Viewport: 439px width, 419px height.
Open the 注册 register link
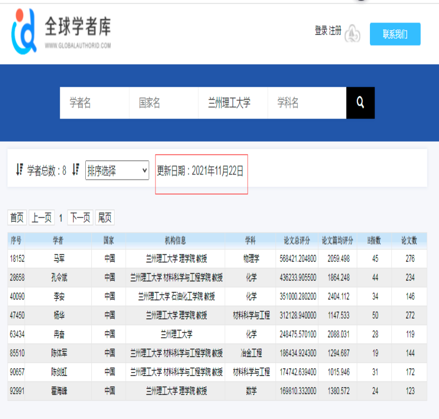[x=335, y=31]
